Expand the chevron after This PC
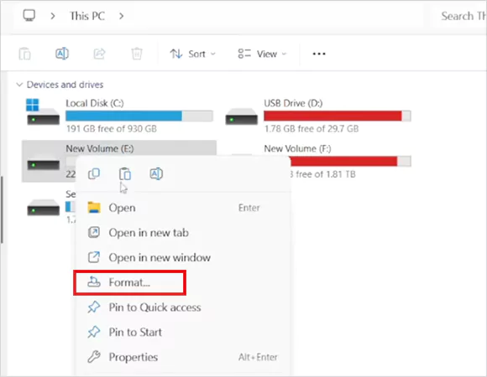Viewport: 487px width, 377px height. (122, 16)
